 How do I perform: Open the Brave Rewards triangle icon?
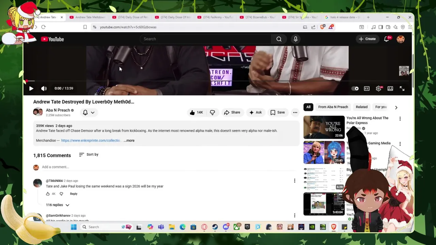331,27
